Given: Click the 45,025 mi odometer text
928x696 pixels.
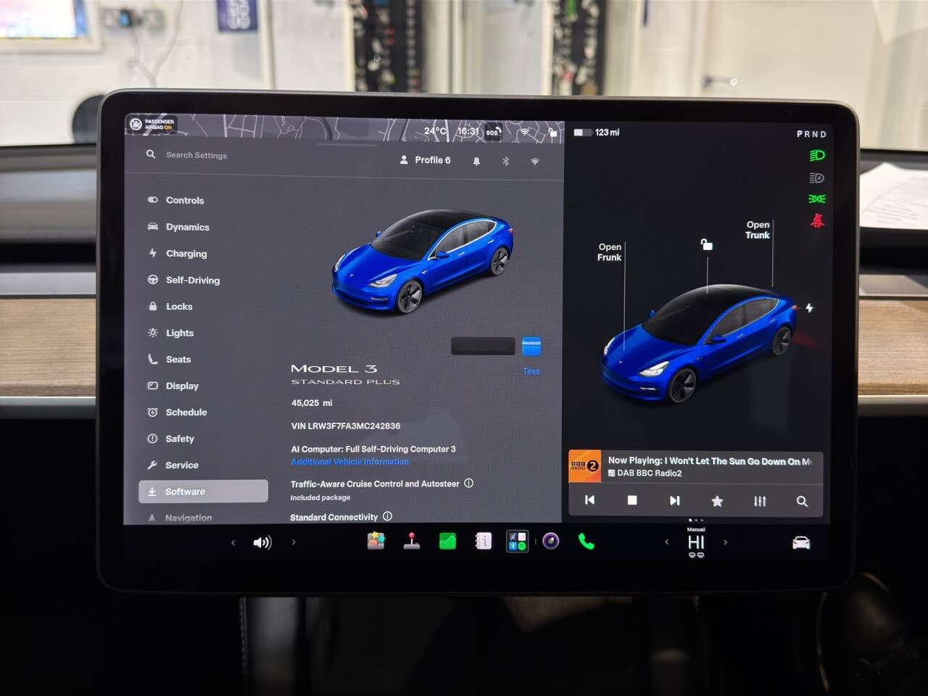Looking at the screenshot, I should [312, 403].
